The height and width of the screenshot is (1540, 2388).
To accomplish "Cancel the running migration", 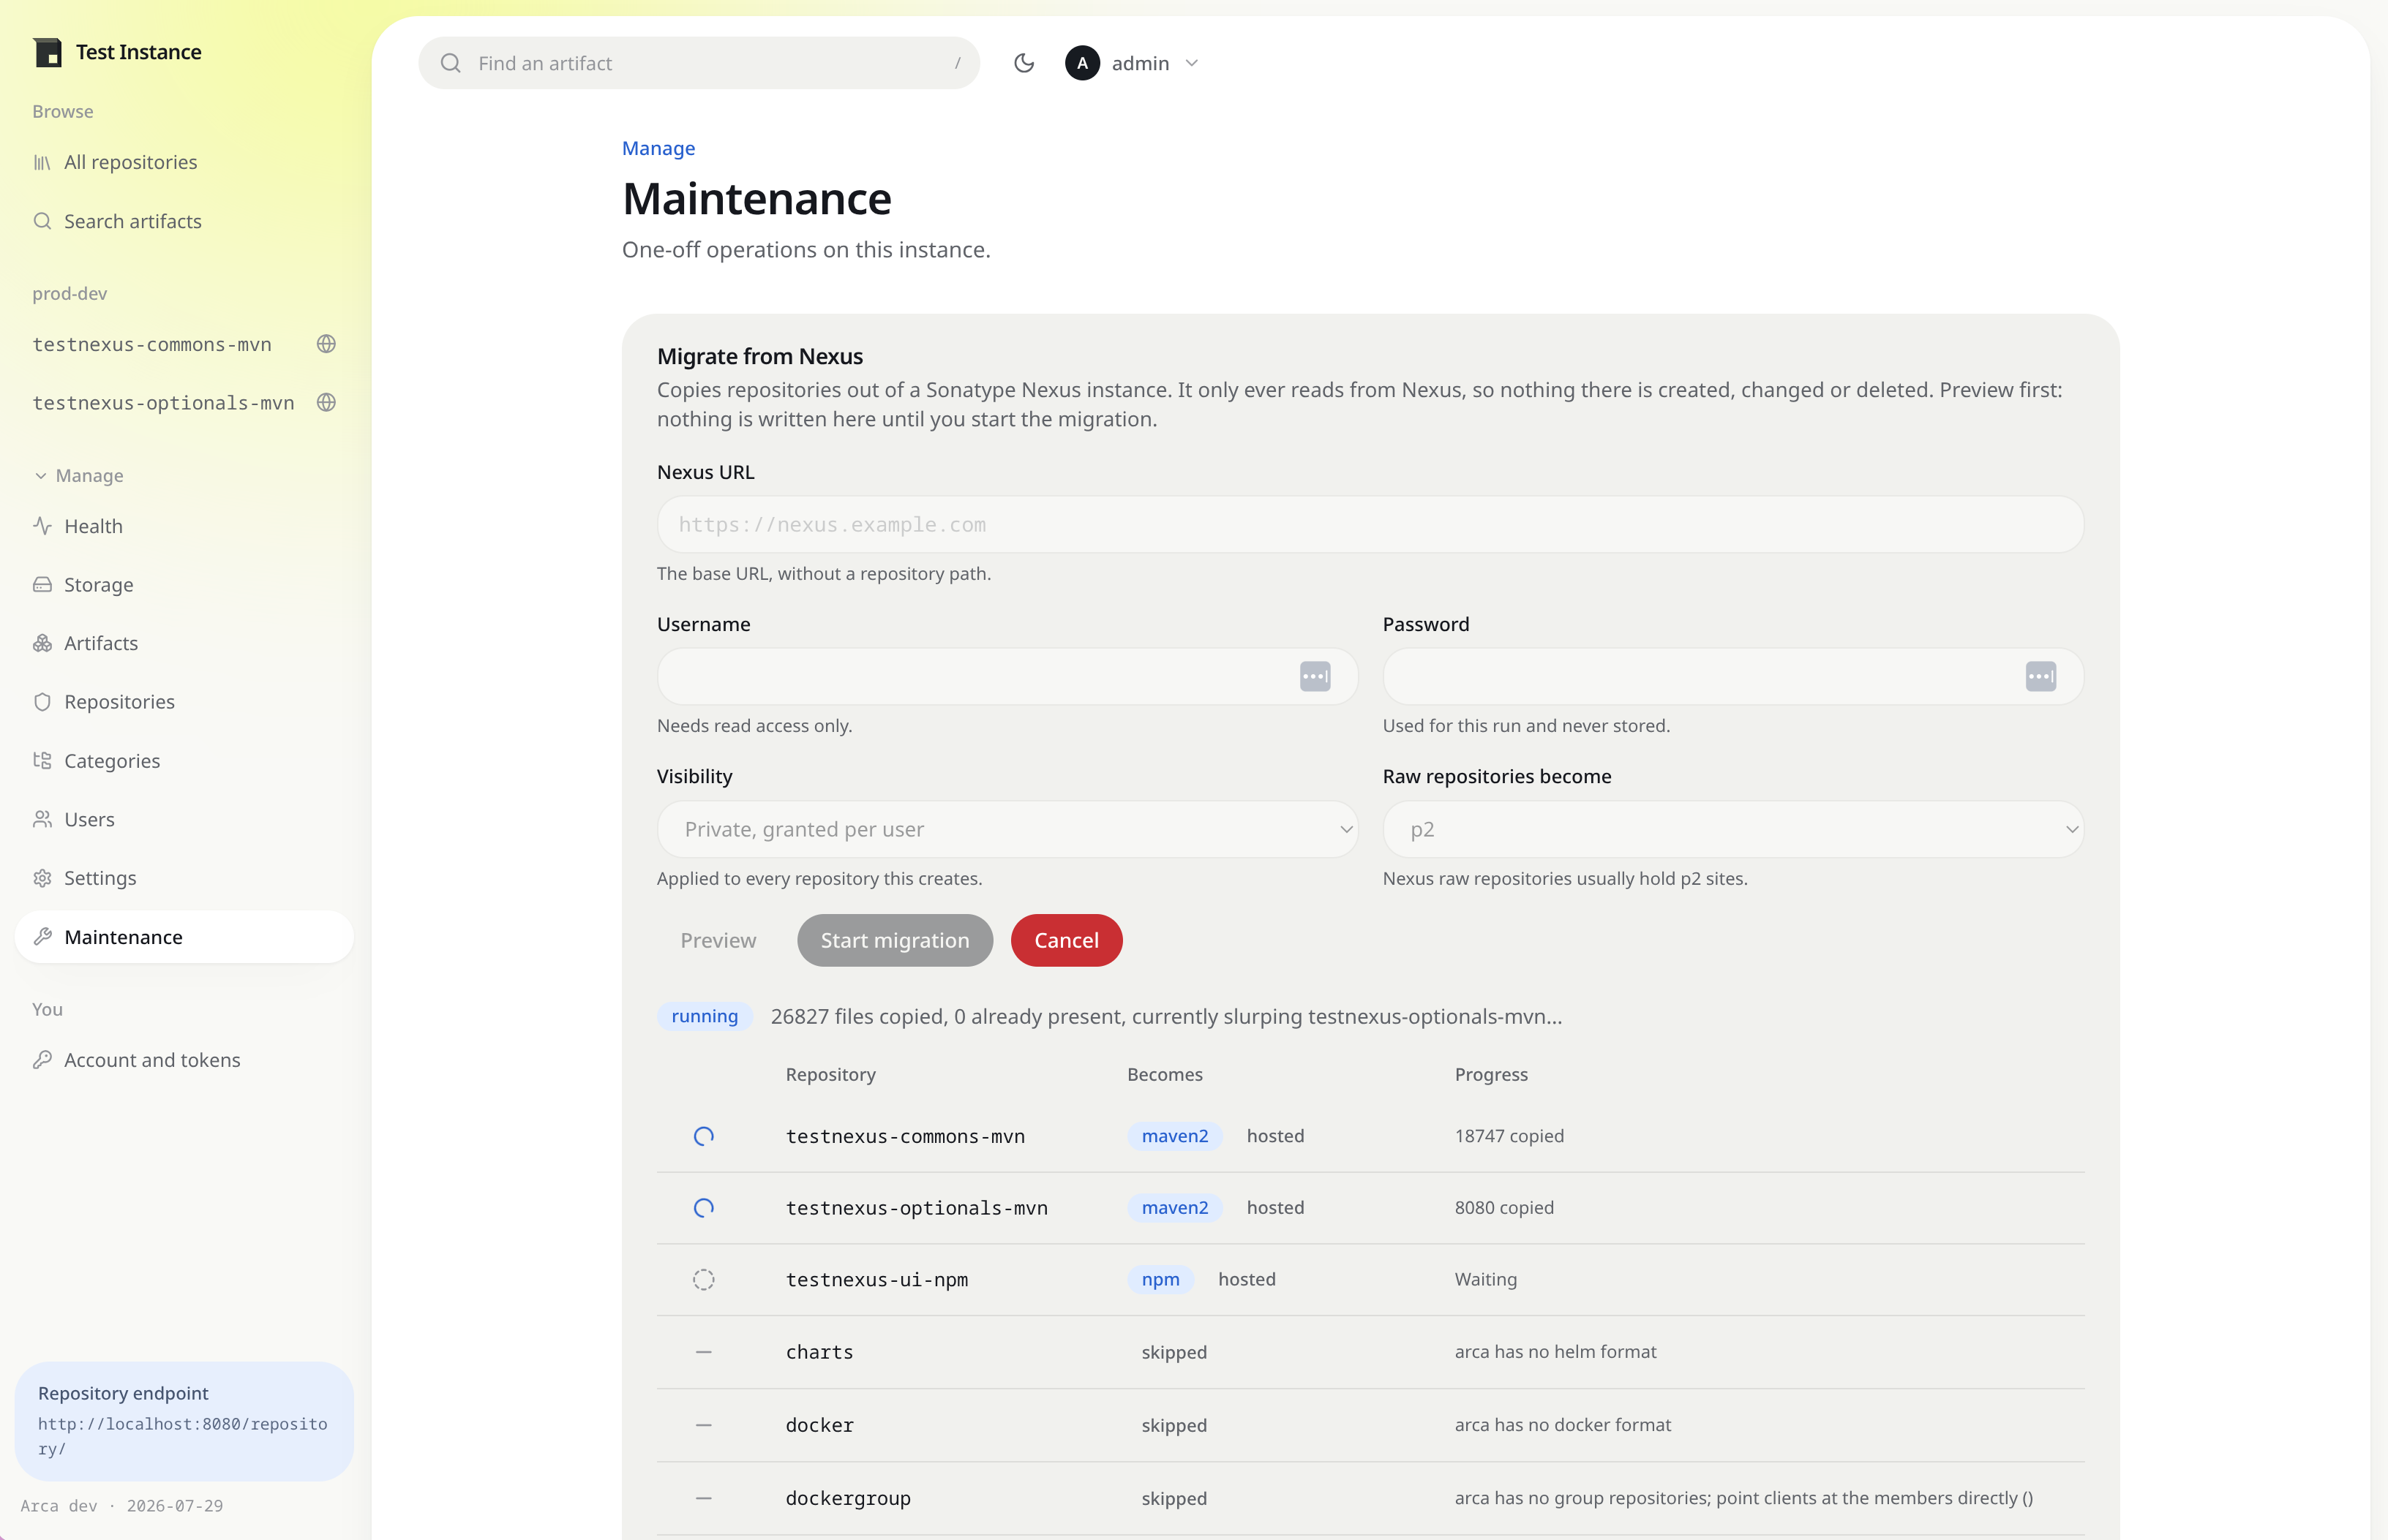I will 1067,940.
